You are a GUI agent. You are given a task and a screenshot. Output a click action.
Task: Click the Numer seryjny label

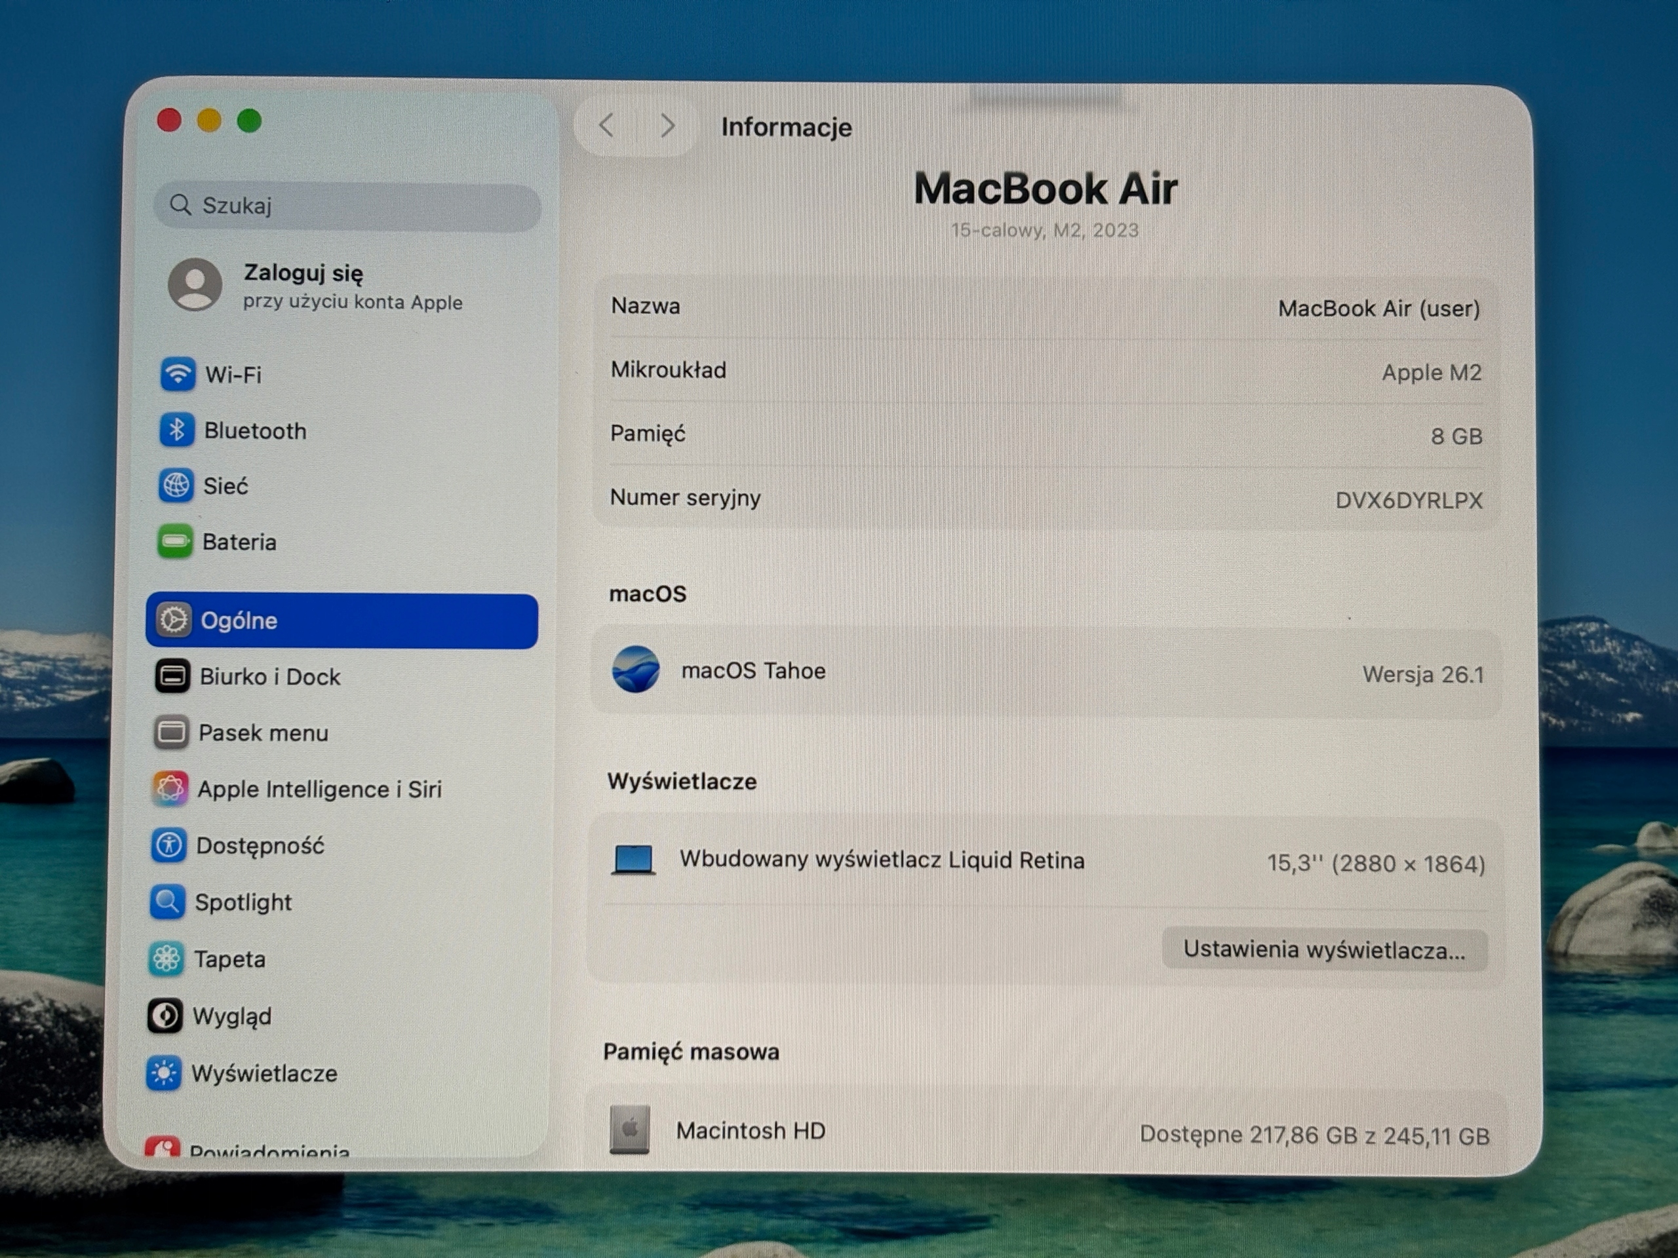point(685,497)
